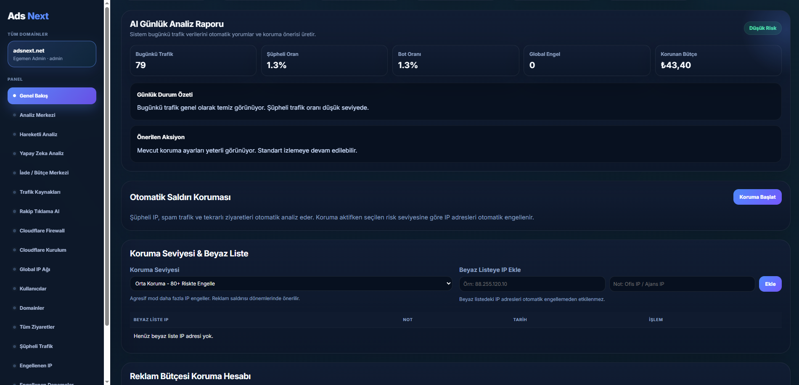Click the Ads Next logo
The height and width of the screenshot is (385, 799).
tap(28, 16)
